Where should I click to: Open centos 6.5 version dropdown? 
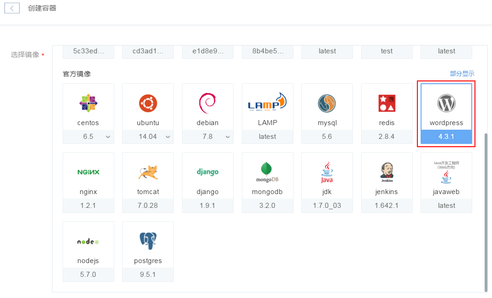(108, 137)
